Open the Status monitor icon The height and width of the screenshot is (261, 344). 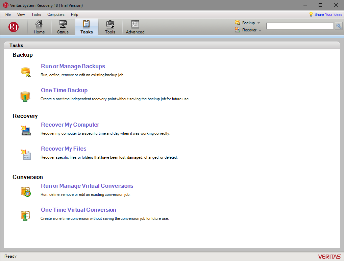pyautogui.click(x=63, y=24)
